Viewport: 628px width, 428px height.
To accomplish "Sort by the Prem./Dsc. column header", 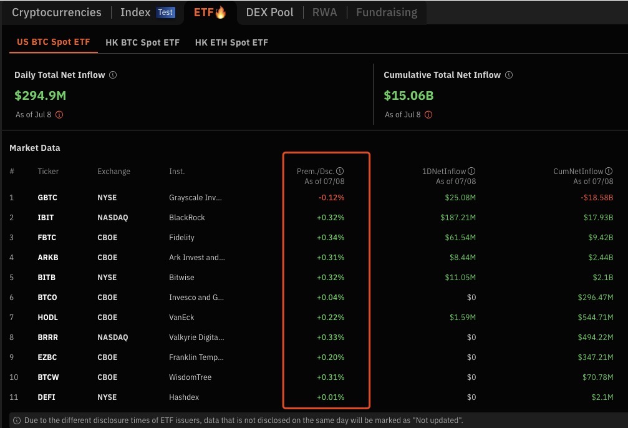I will (x=316, y=172).
